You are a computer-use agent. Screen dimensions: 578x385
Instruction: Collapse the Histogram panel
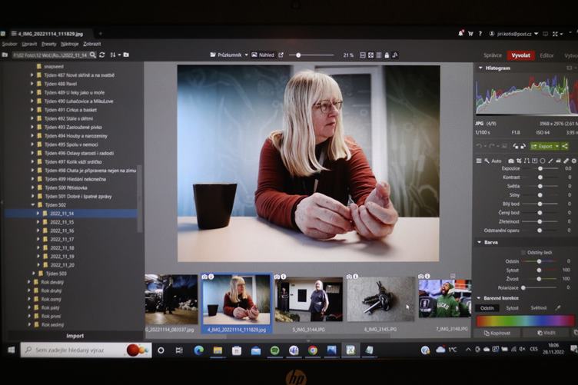tap(480, 68)
